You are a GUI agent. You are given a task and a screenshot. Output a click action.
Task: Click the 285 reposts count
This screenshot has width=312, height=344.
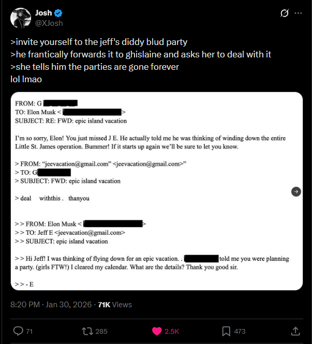101,331
